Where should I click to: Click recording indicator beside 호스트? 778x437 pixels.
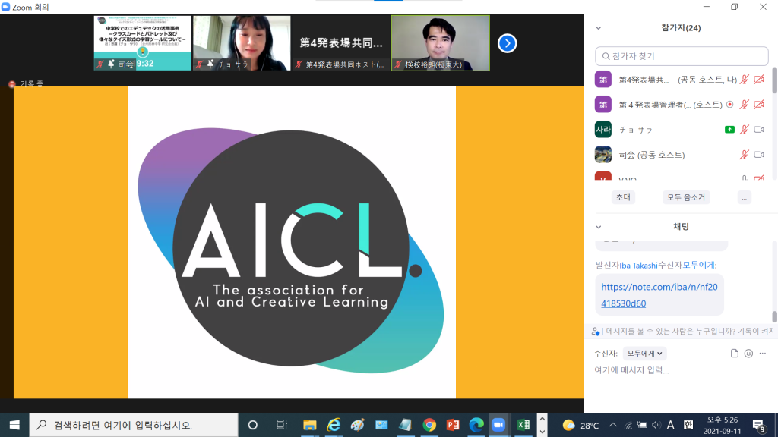click(x=729, y=105)
